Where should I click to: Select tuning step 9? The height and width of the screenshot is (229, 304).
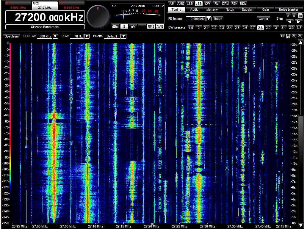[294, 16]
